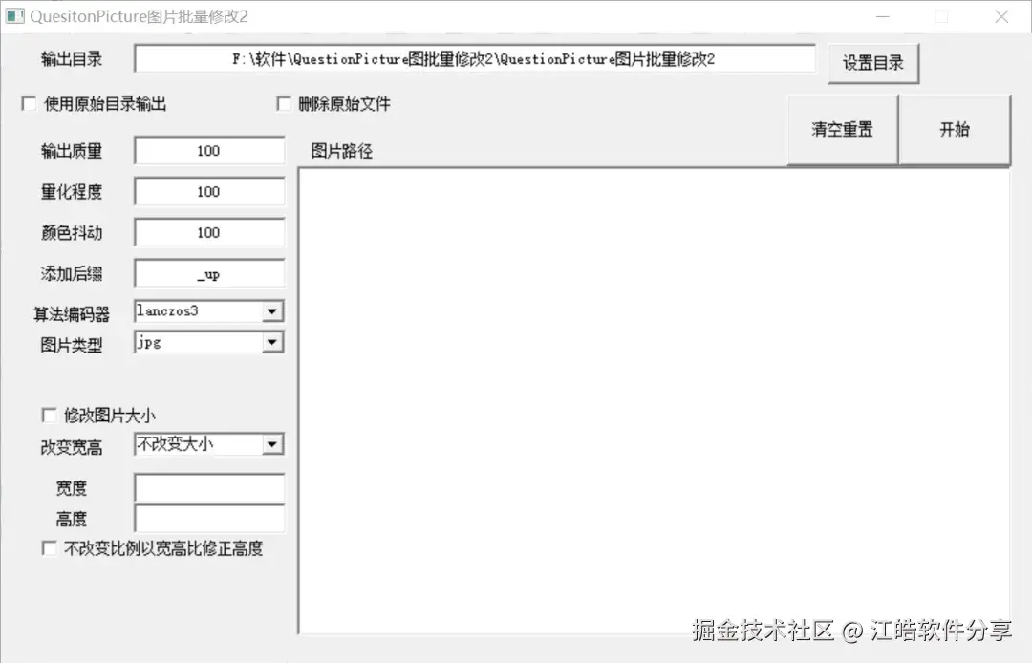
Task: Edit the 颜色抖动 value field
Action: (x=209, y=232)
